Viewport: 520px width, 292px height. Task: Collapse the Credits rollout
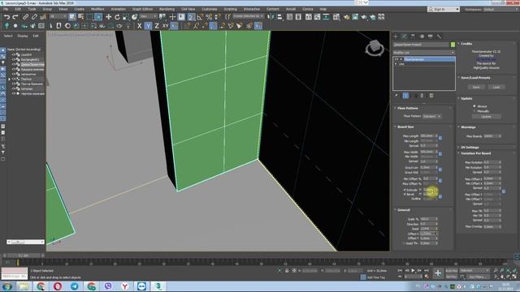point(466,43)
